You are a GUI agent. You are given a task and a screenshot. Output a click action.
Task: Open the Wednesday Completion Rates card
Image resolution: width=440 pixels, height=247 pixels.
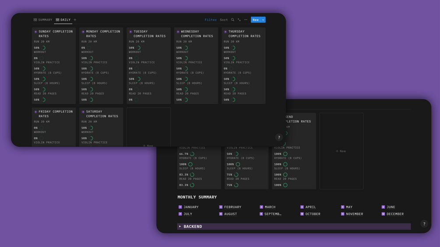(196, 66)
